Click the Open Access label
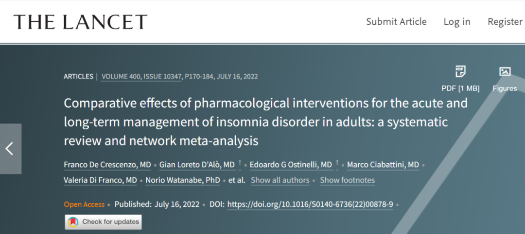 (x=84, y=204)
